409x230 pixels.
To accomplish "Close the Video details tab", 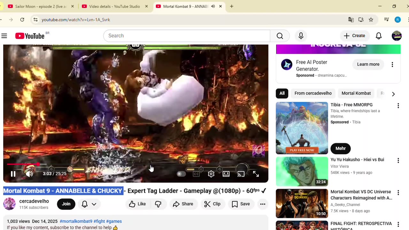I will click(x=146, y=6).
